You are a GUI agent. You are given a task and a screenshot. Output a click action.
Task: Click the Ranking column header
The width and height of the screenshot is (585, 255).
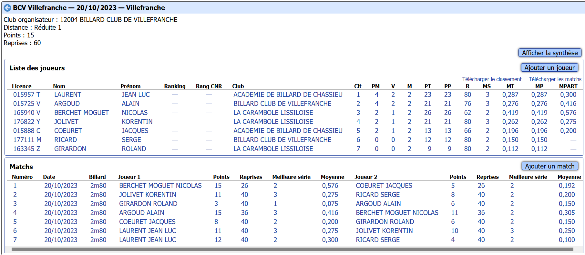[x=175, y=86]
